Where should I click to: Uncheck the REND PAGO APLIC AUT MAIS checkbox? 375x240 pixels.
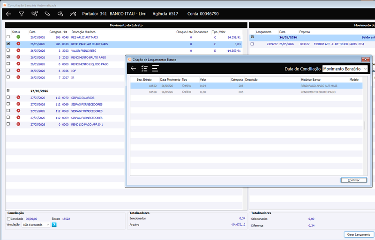(8, 43)
